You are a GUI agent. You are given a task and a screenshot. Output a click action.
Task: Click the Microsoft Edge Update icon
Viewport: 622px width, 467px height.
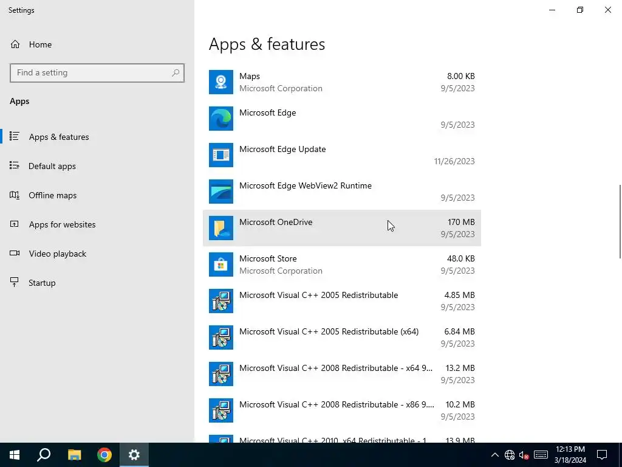221,155
